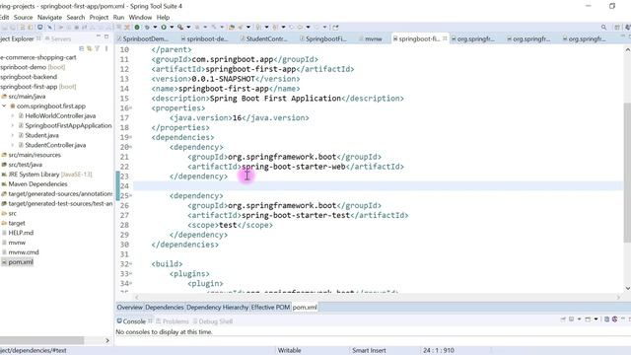Switch to the SprinbootDem... editor tab
This screenshot has height=355, width=631.
pos(142,38)
